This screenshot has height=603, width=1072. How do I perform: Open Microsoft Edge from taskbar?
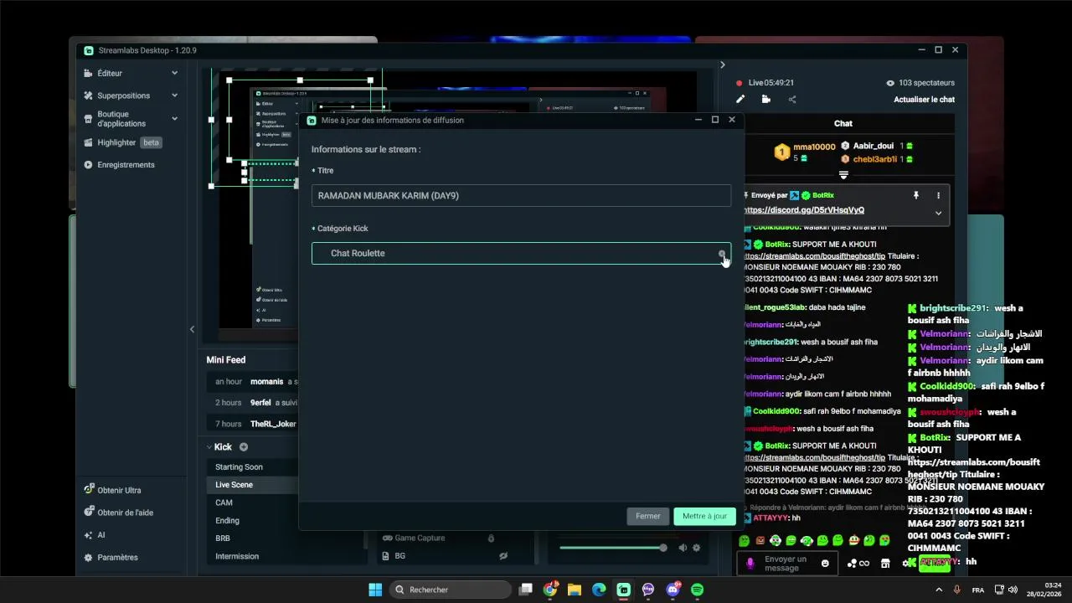(x=599, y=590)
